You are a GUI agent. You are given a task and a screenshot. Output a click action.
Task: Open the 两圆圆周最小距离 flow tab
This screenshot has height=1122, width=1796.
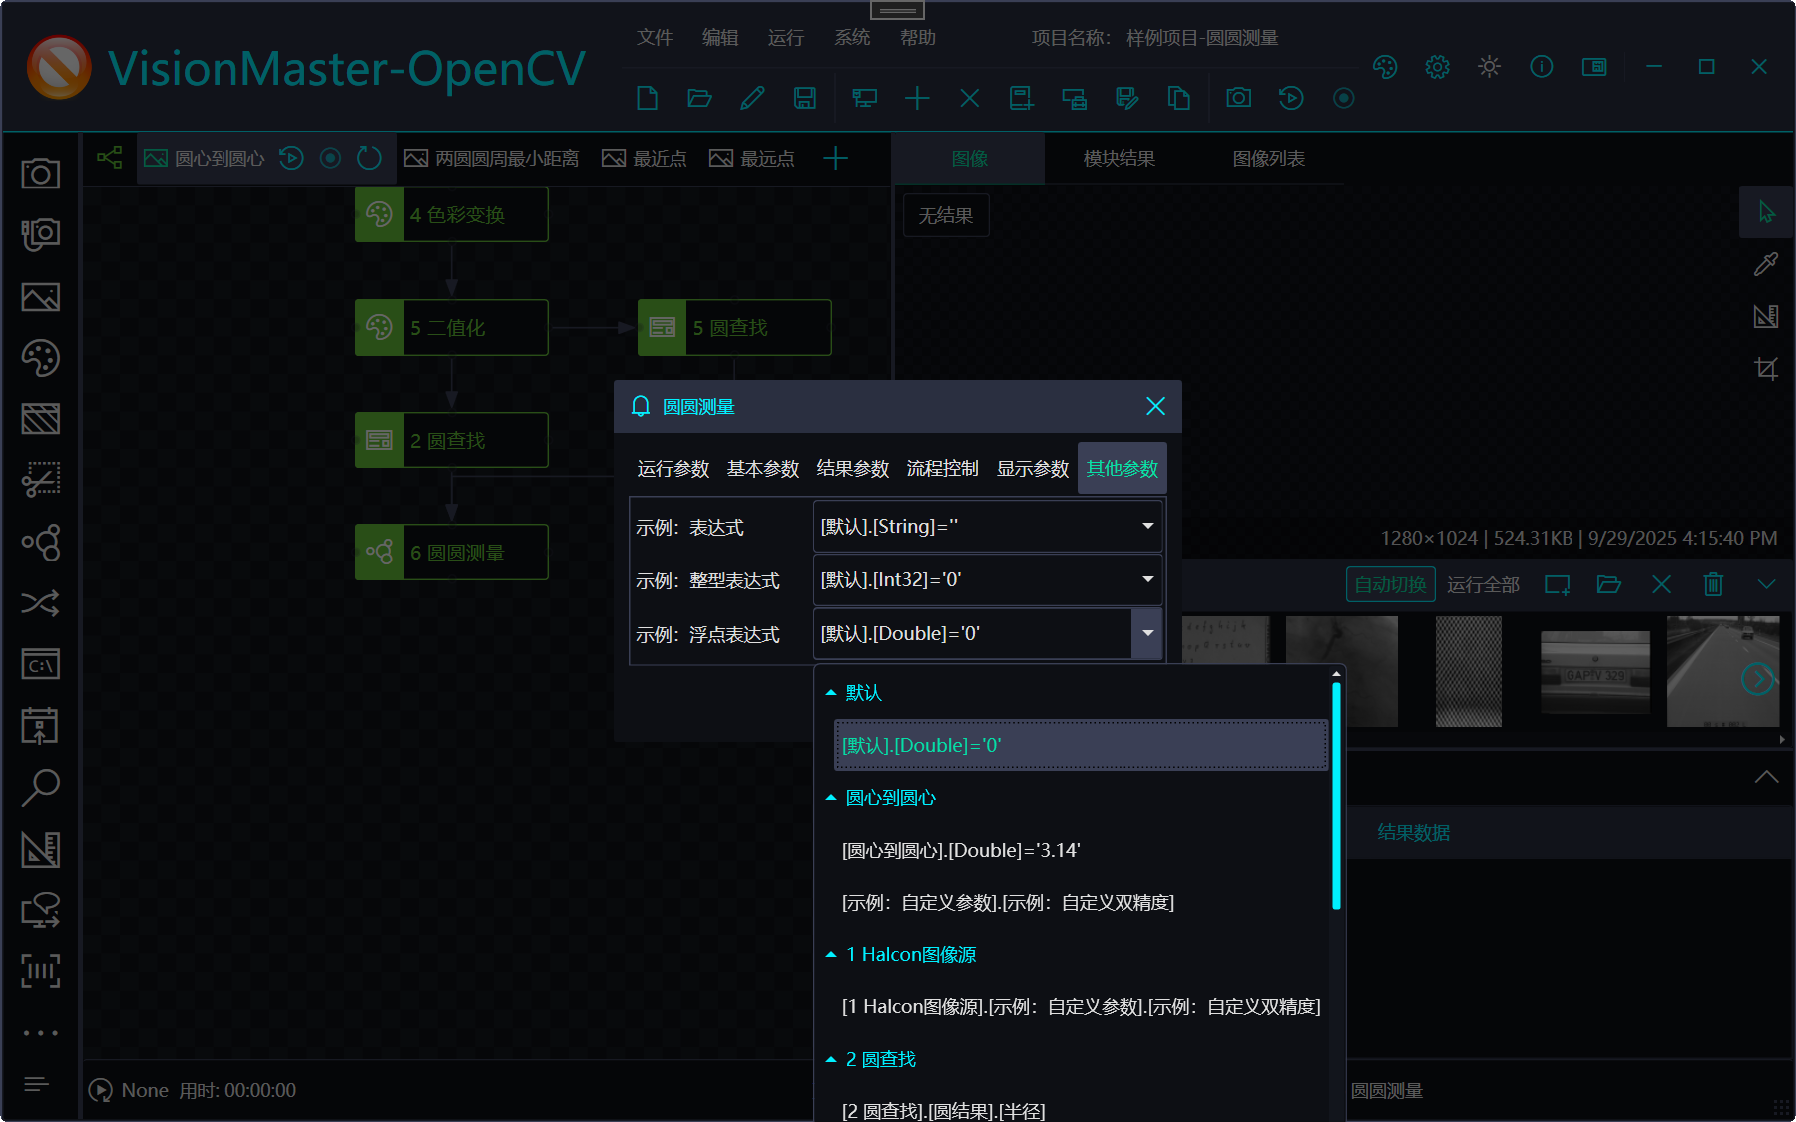[491, 158]
